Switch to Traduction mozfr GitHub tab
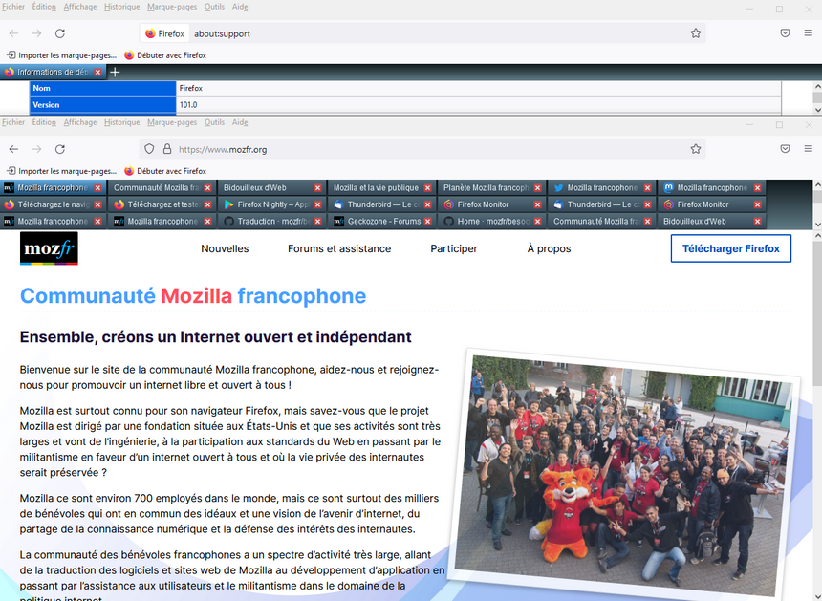The width and height of the screenshot is (822, 601). click(271, 222)
